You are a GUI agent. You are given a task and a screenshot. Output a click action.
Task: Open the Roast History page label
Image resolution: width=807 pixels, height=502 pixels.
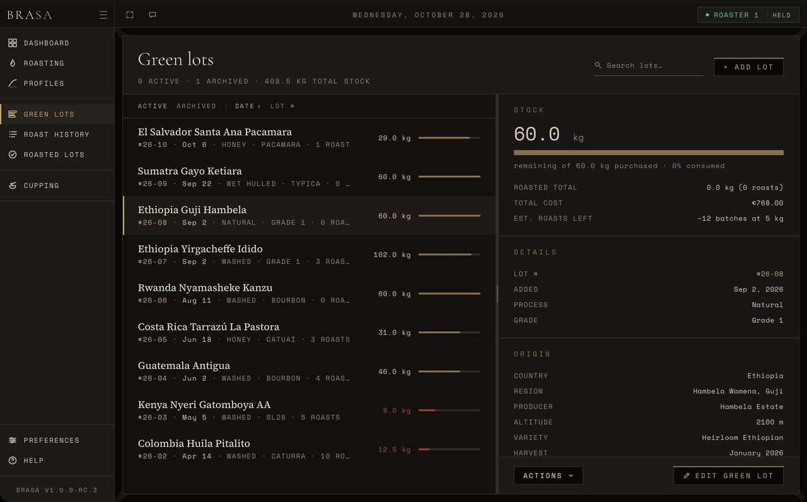[x=57, y=134]
